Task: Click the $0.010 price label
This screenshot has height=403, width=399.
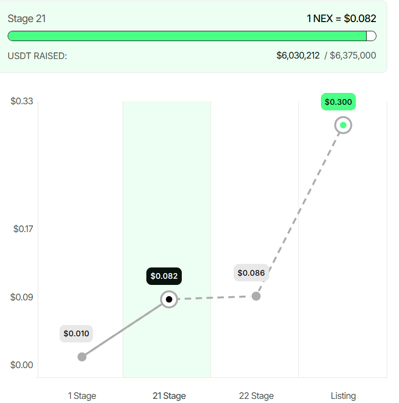Action: 77,334
